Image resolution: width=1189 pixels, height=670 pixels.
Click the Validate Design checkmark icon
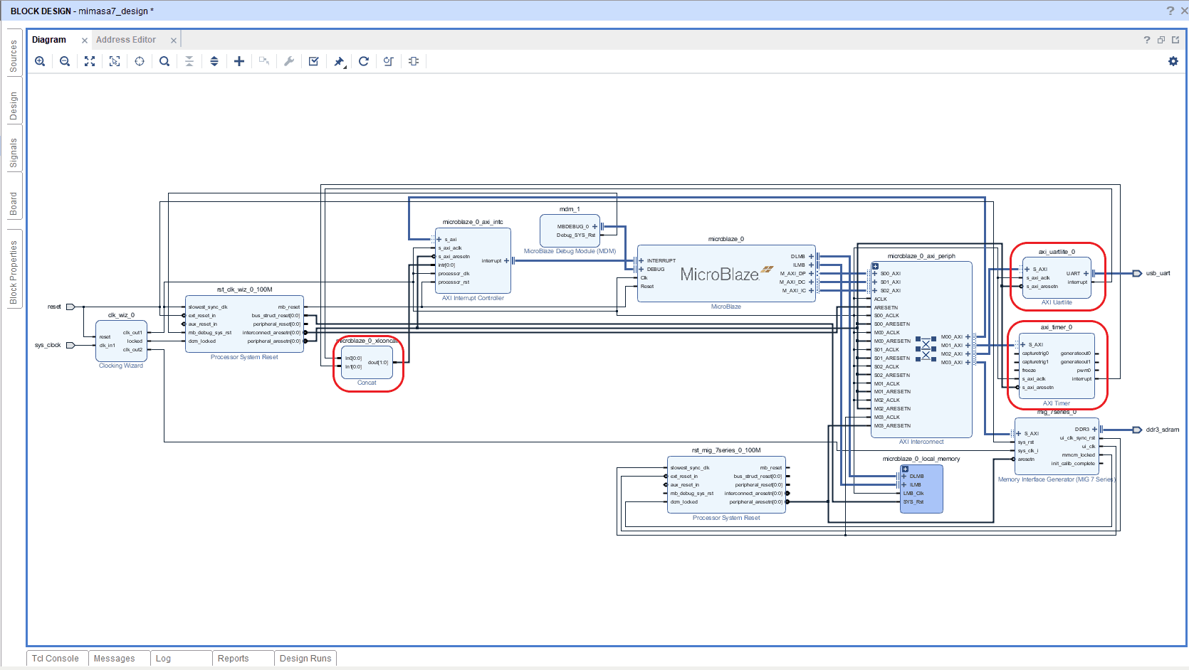click(314, 61)
